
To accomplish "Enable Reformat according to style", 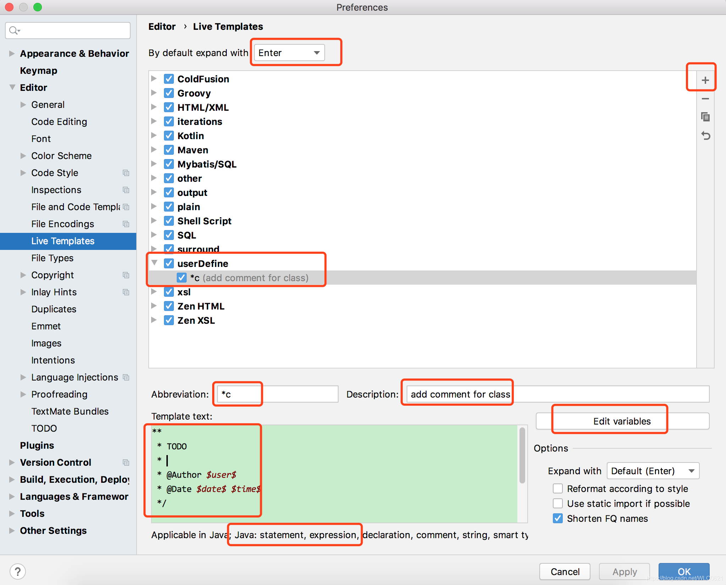I will point(557,489).
